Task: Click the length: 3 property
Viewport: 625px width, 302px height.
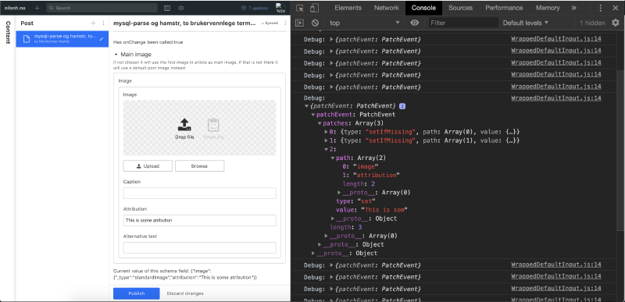Action: (x=346, y=227)
